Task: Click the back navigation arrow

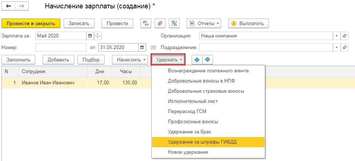Action: (9, 7)
